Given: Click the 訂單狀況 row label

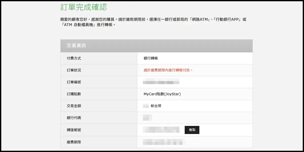Looking at the screenshot, I should tap(74, 70).
